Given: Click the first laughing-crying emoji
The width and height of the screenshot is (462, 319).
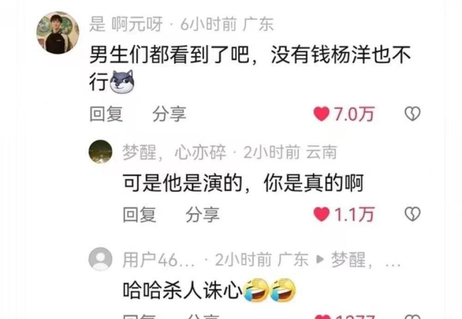Looking at the screenshot, I should [x=256, y=290].
